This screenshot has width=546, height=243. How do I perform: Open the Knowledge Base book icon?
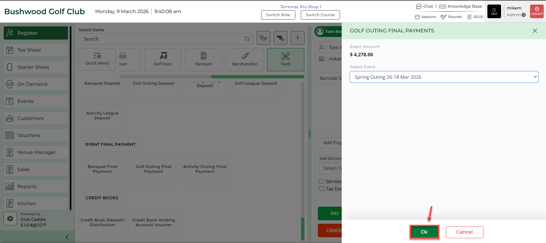[442, 7]
